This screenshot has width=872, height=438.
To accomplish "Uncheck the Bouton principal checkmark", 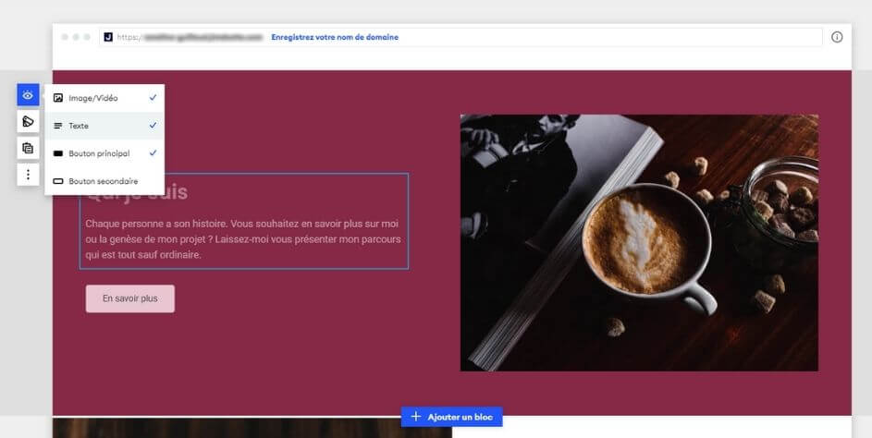I will (x=153, y=152).
